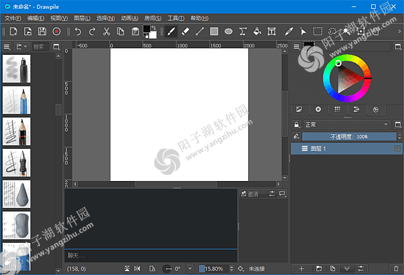The height and width of the screenshot is (275, 404).
Task: Click the open file toolbar icon
Action: click(28, 32)
